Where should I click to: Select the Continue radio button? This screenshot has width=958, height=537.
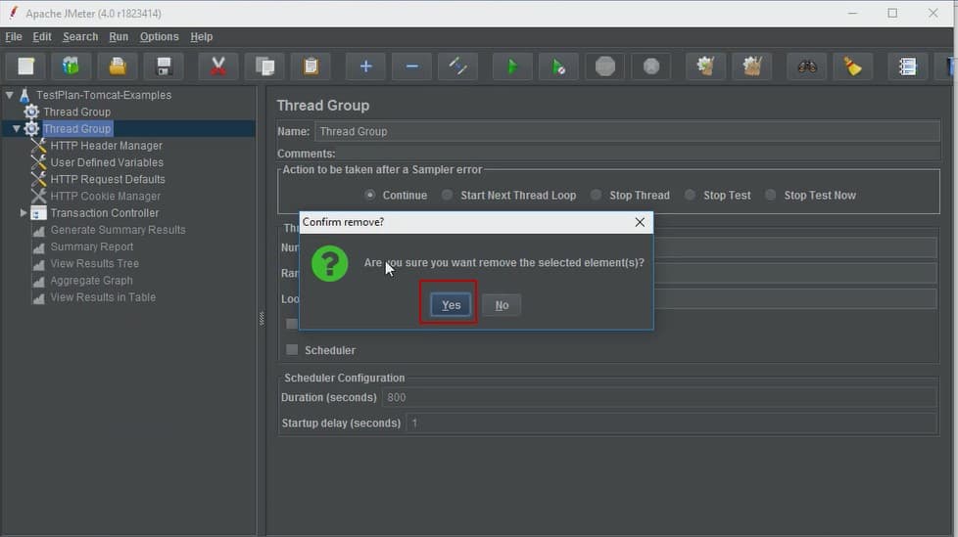point(370,195)
